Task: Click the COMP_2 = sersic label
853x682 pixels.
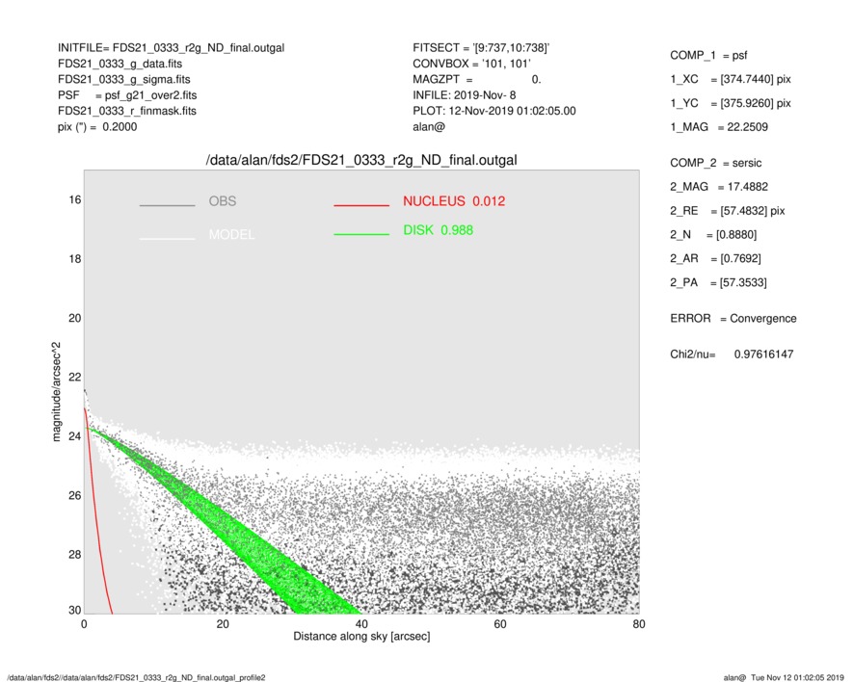Action: [716, 163]
